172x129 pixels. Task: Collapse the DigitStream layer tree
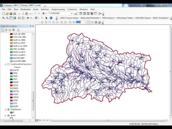point(5,110)
